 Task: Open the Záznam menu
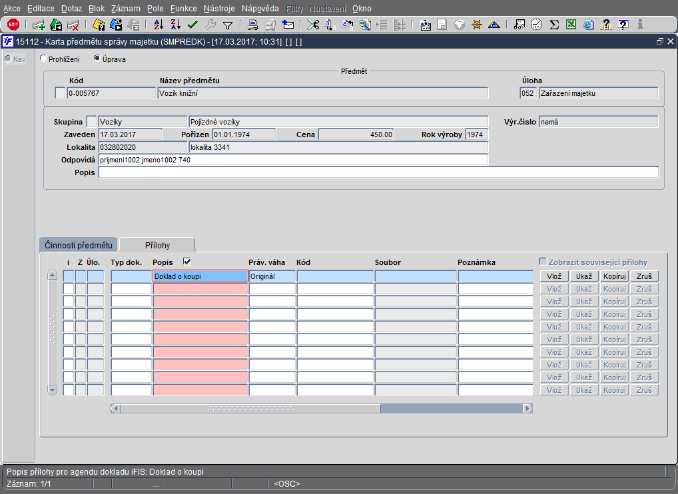[x=125, y=9]
